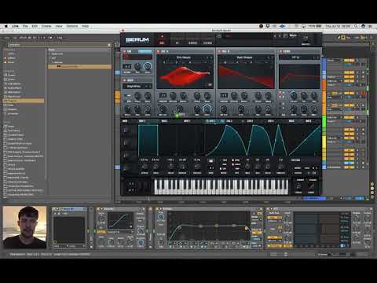Select the ENV1 modulation tab
377x283 pixels.
tap(141, 121)
